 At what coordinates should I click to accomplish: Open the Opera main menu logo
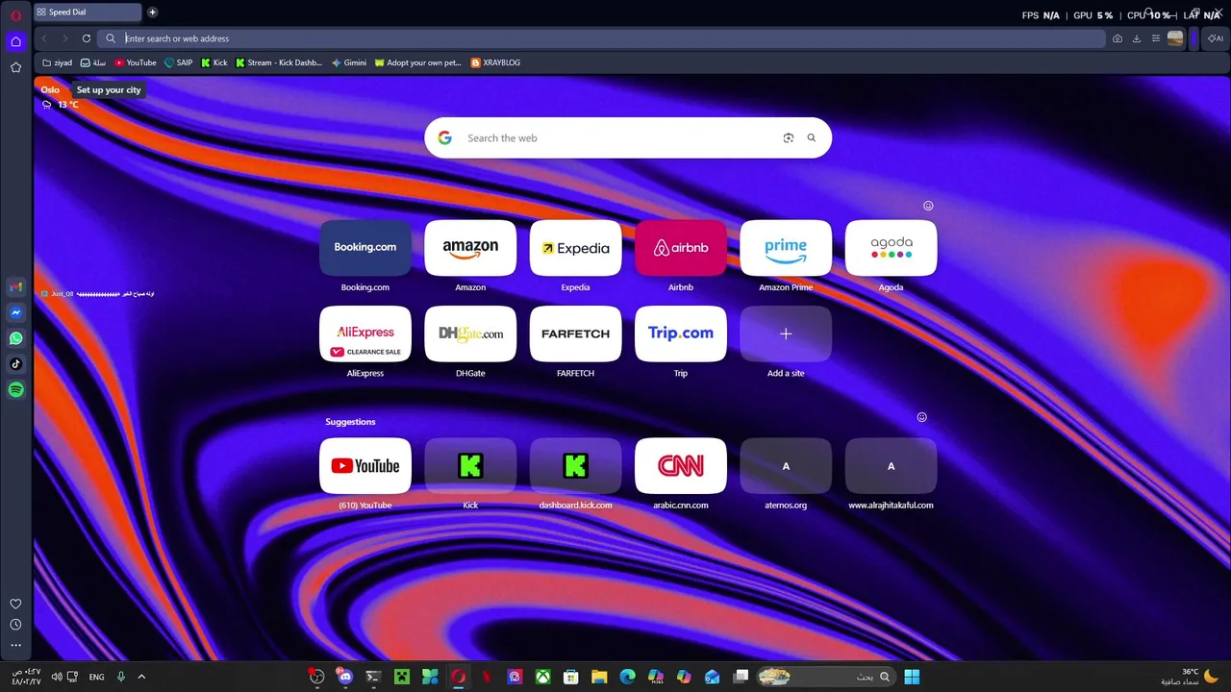click(15, 15)
